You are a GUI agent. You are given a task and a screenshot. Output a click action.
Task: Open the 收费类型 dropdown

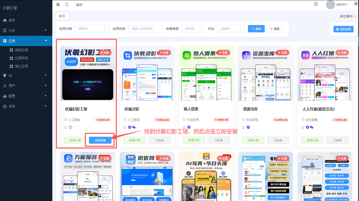pyautogui.click(x=193, y=29)
